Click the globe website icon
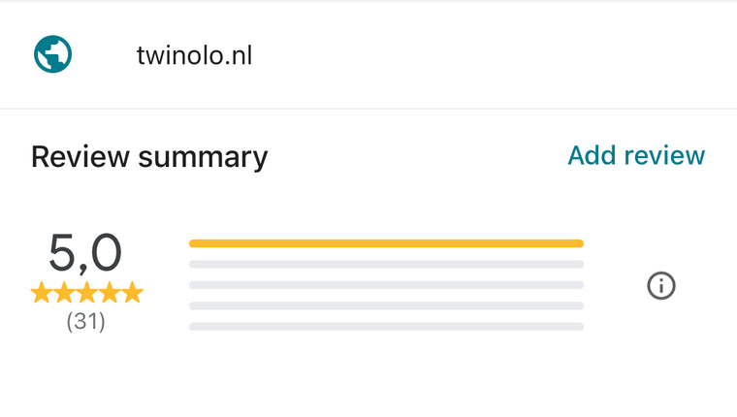This screenshot has width=737, height=417. click(52, 54)
